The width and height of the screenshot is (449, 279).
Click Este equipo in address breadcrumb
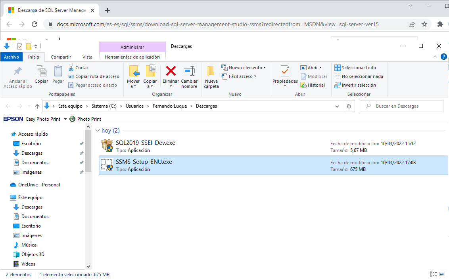coord(70,106)
